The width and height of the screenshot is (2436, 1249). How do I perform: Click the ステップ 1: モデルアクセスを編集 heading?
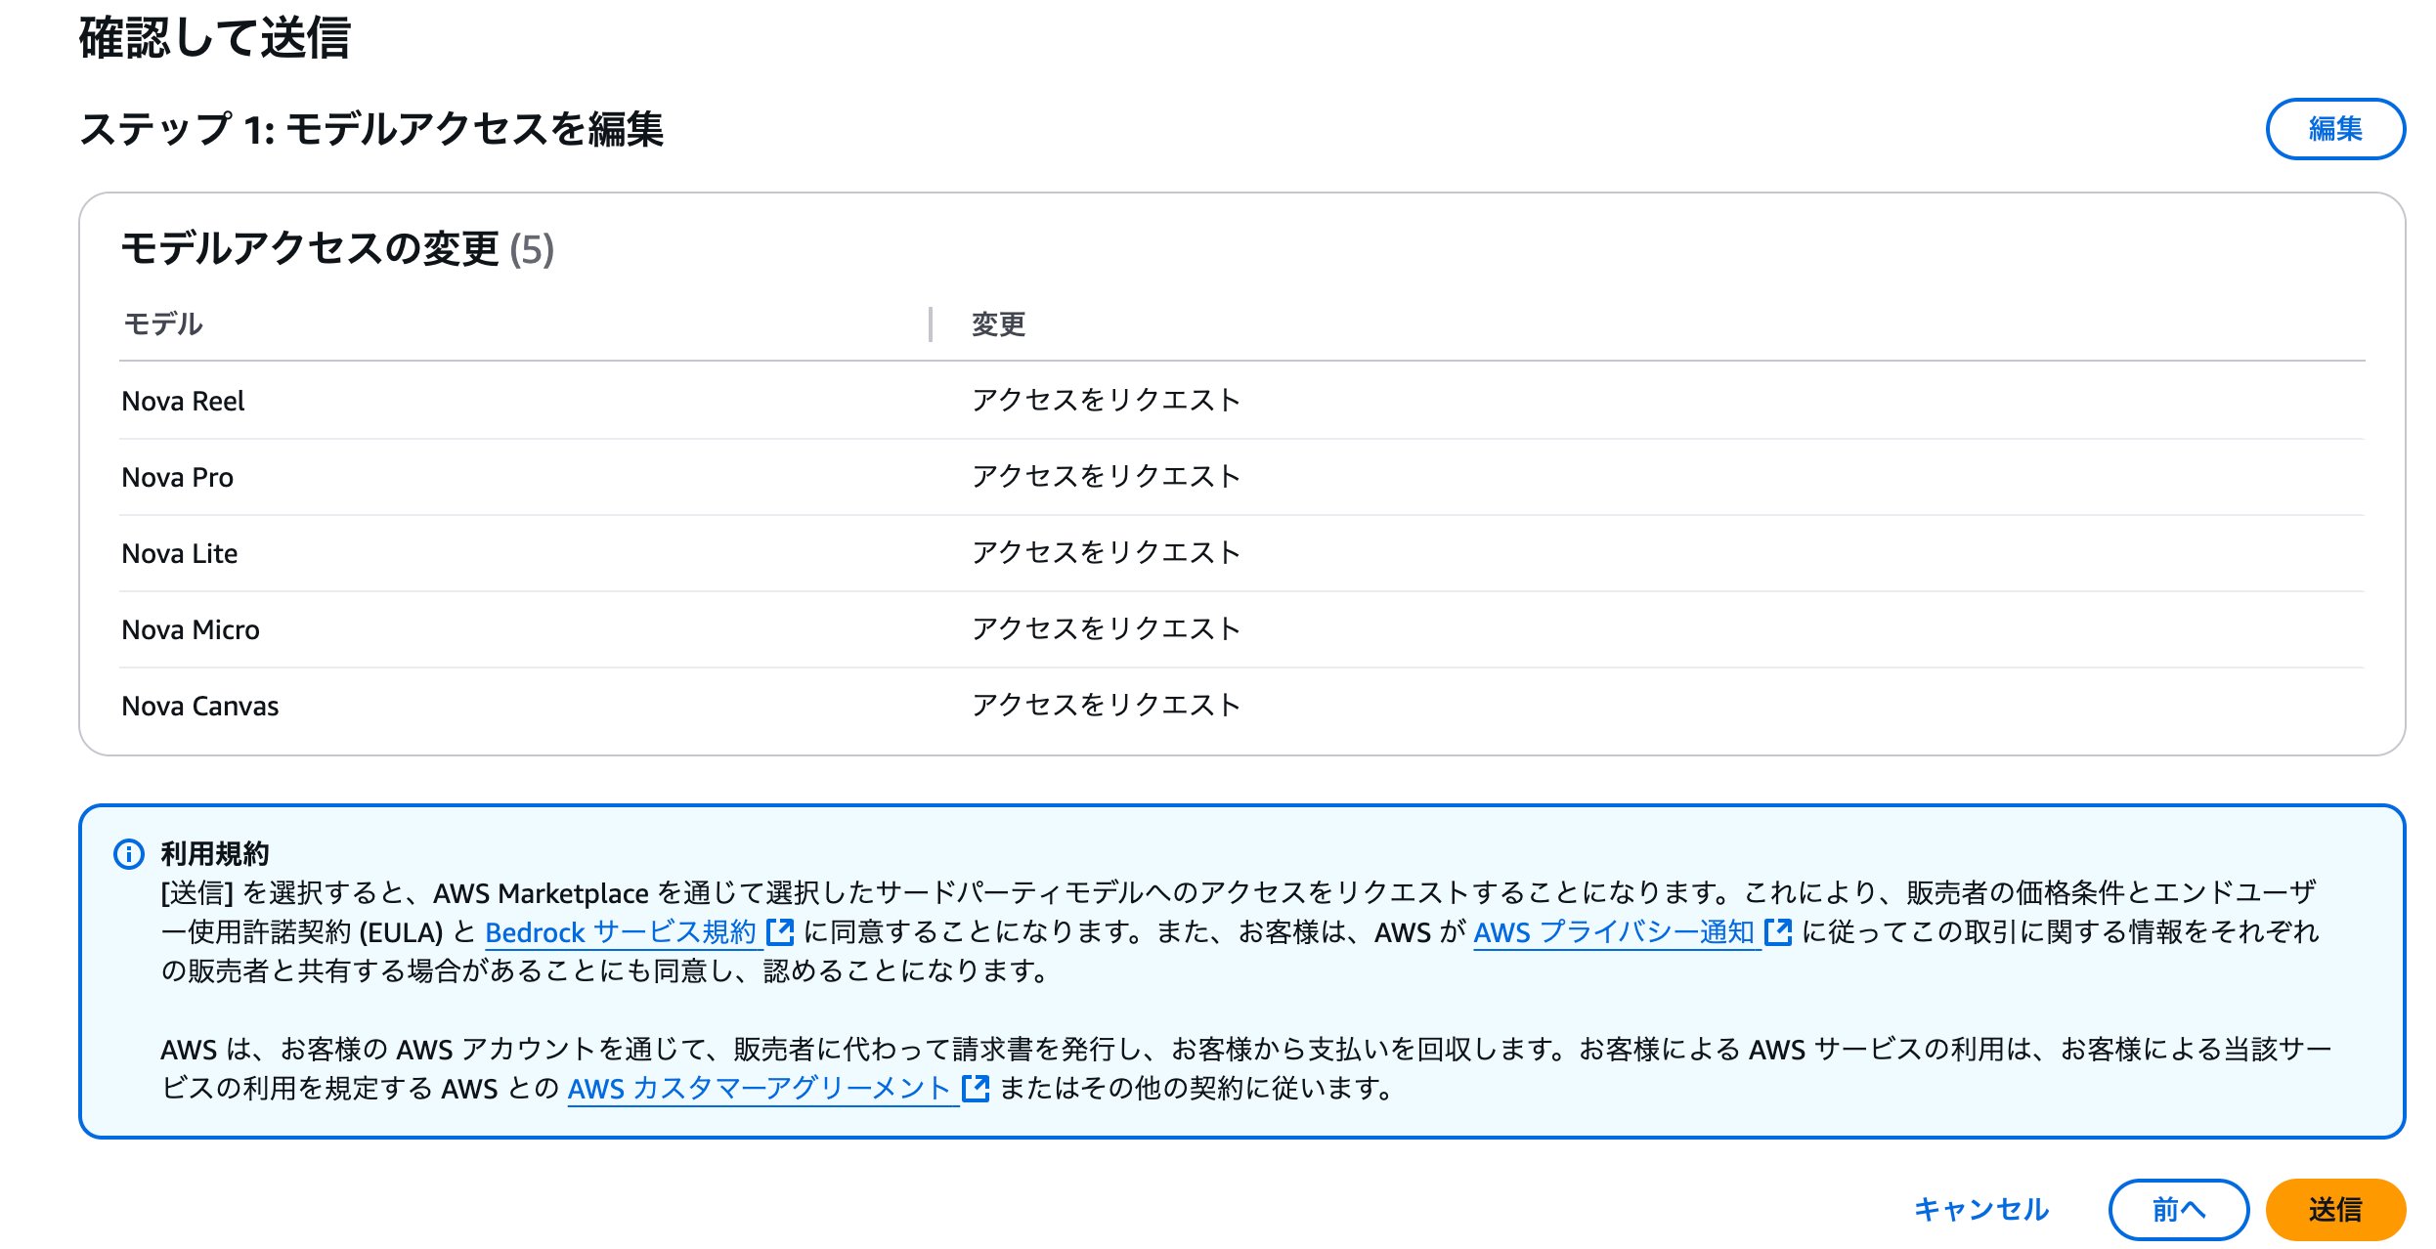click(371, 128)
